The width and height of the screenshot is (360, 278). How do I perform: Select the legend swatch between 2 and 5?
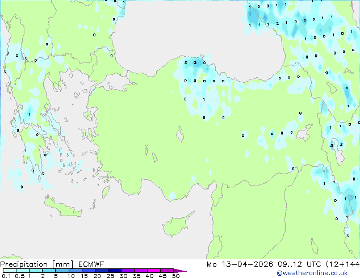[x=49, y=271]
